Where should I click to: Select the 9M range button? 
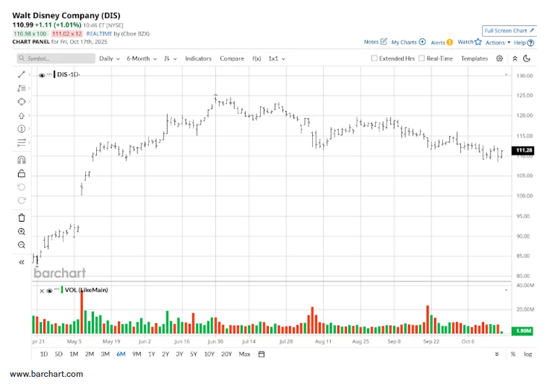137,354
